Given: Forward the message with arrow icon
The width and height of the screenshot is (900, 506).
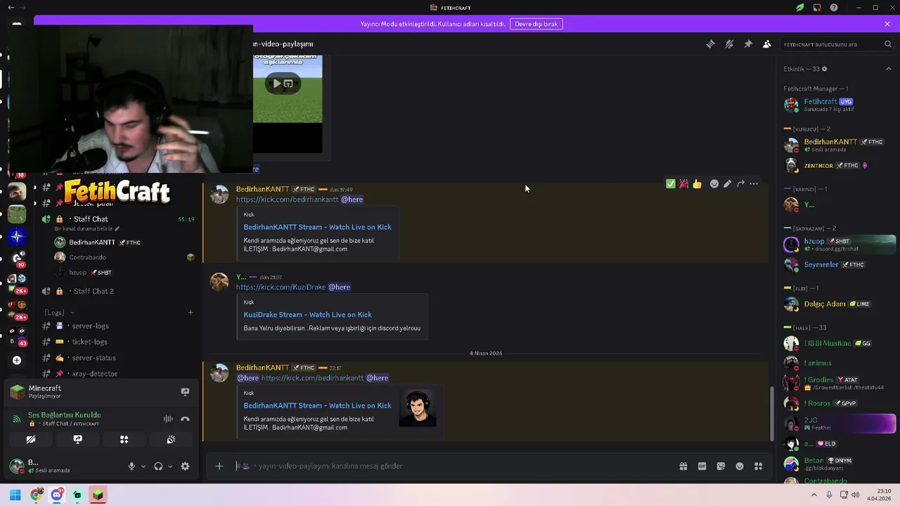Looking at the screenshot, I should [740, 184].
